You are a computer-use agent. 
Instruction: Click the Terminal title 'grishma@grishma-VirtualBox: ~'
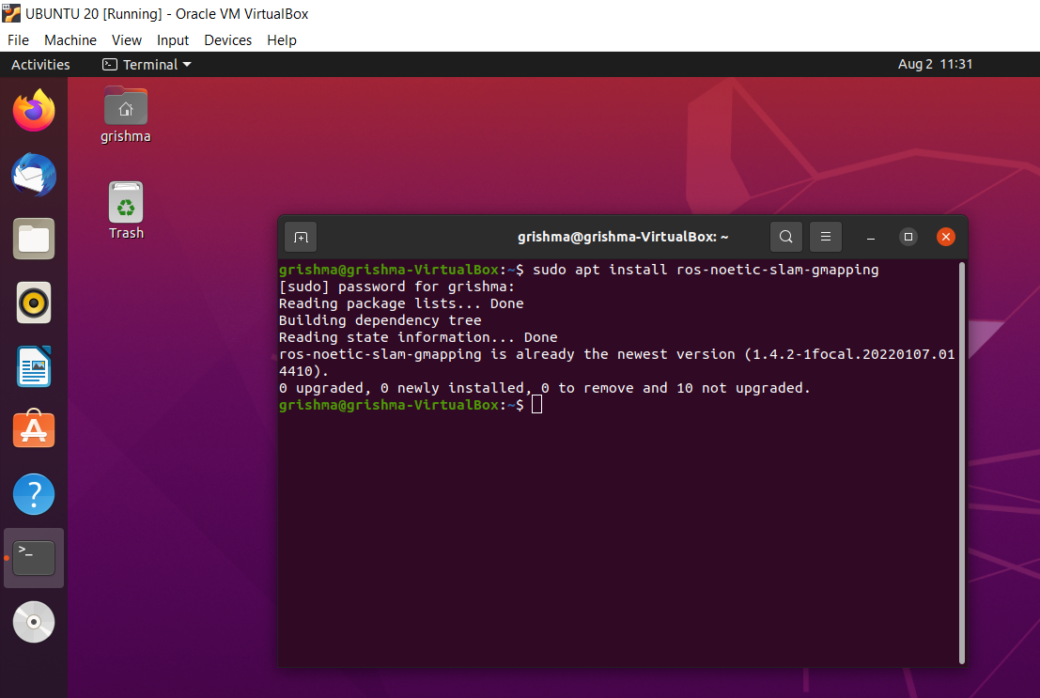pos(623,237)
